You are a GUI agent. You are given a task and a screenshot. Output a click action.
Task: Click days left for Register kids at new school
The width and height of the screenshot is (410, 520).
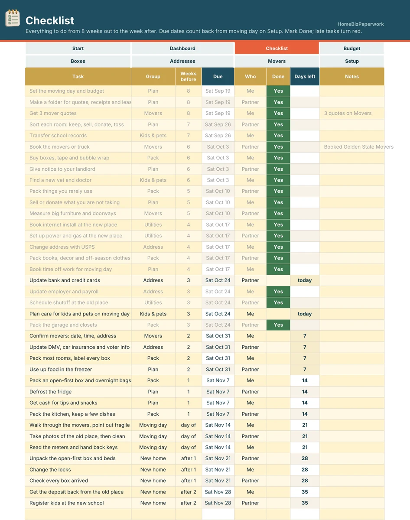point(305,503)
